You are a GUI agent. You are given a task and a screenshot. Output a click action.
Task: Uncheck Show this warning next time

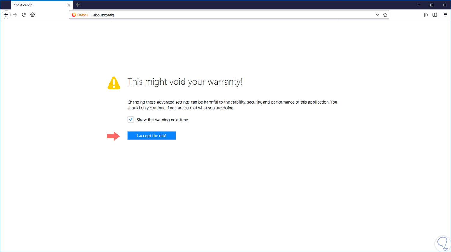[131, 120]
